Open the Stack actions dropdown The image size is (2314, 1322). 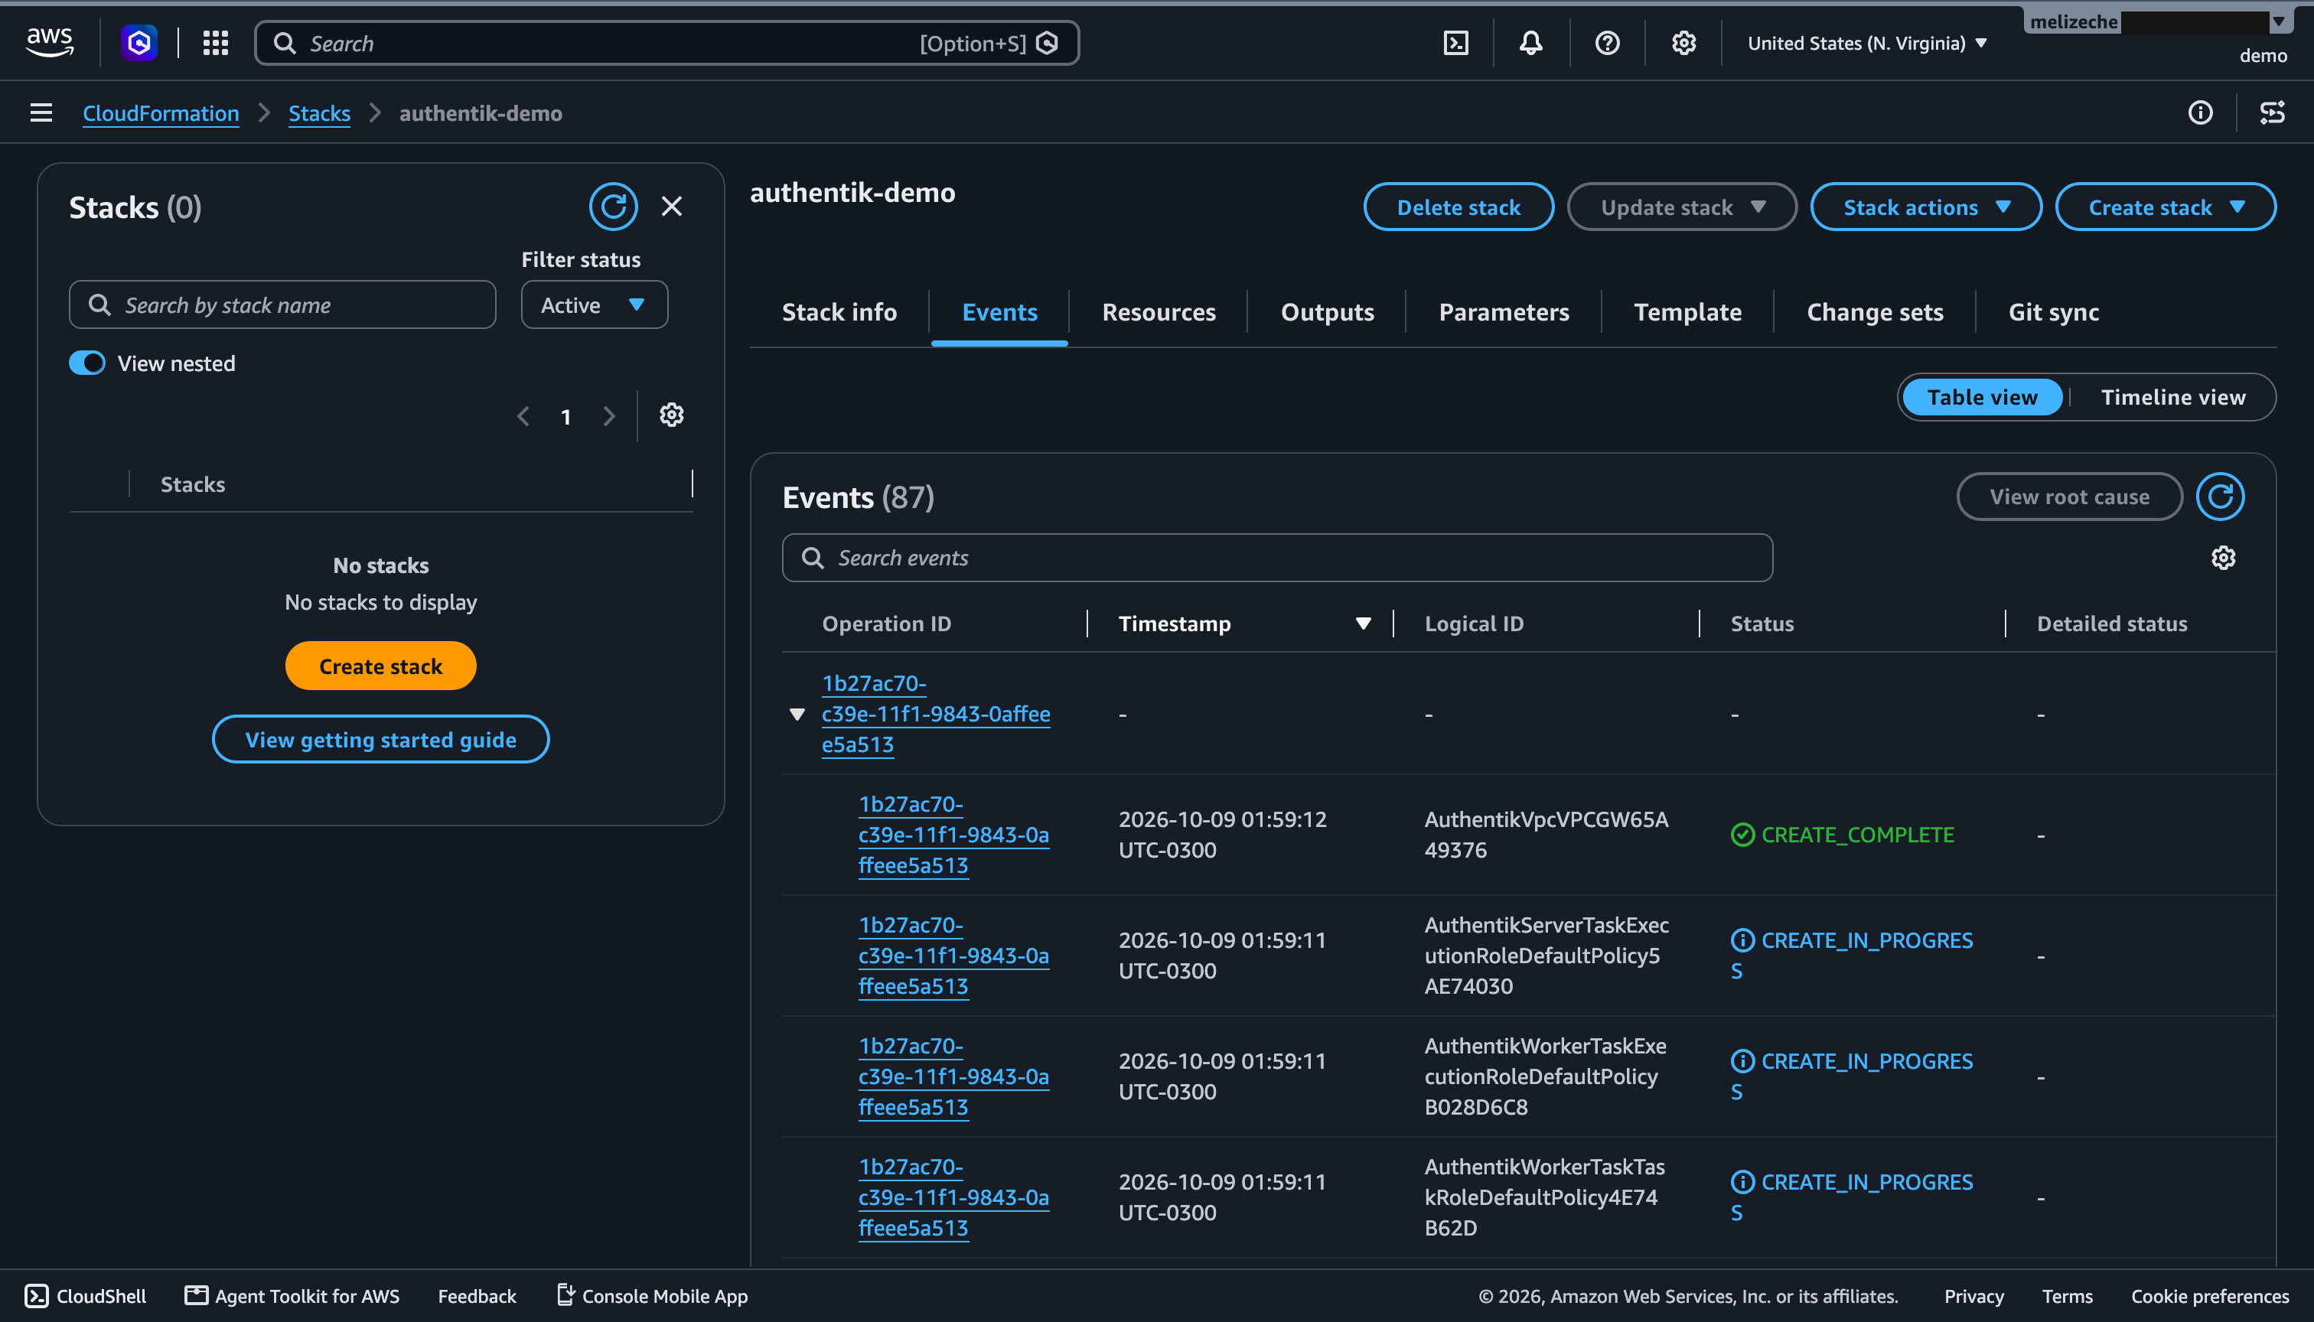[x=1926, y=207]
